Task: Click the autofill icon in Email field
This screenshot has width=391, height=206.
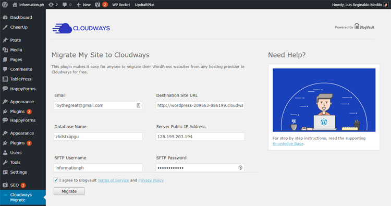Action: pyautogui.click(x=138, y=105)
